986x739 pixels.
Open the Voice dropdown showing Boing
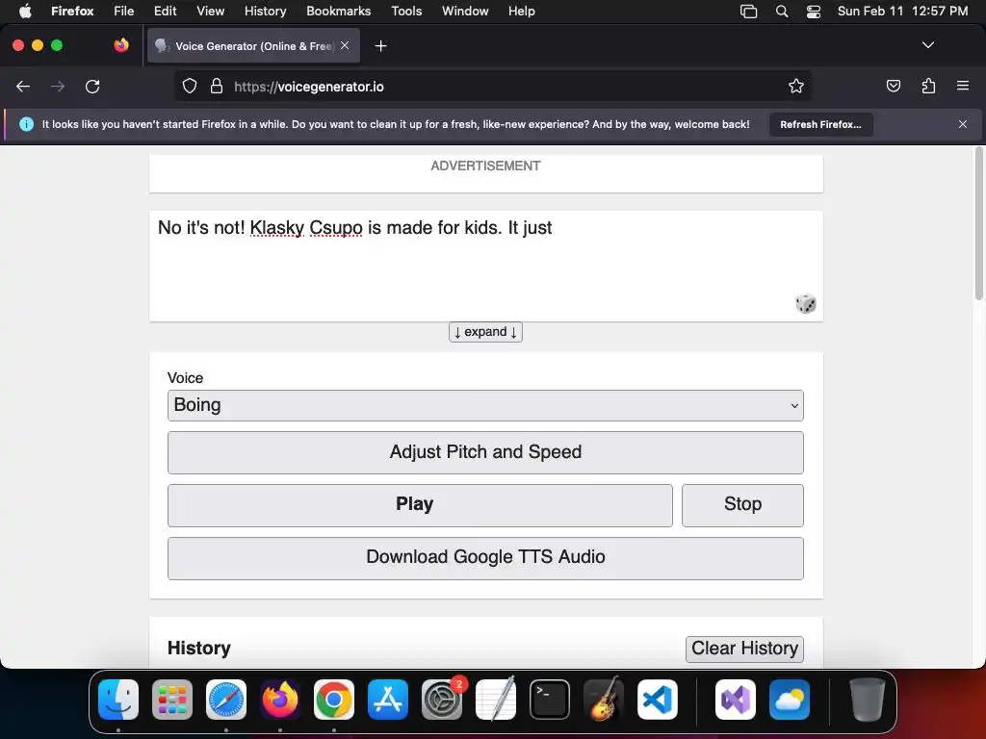point(485,405)
